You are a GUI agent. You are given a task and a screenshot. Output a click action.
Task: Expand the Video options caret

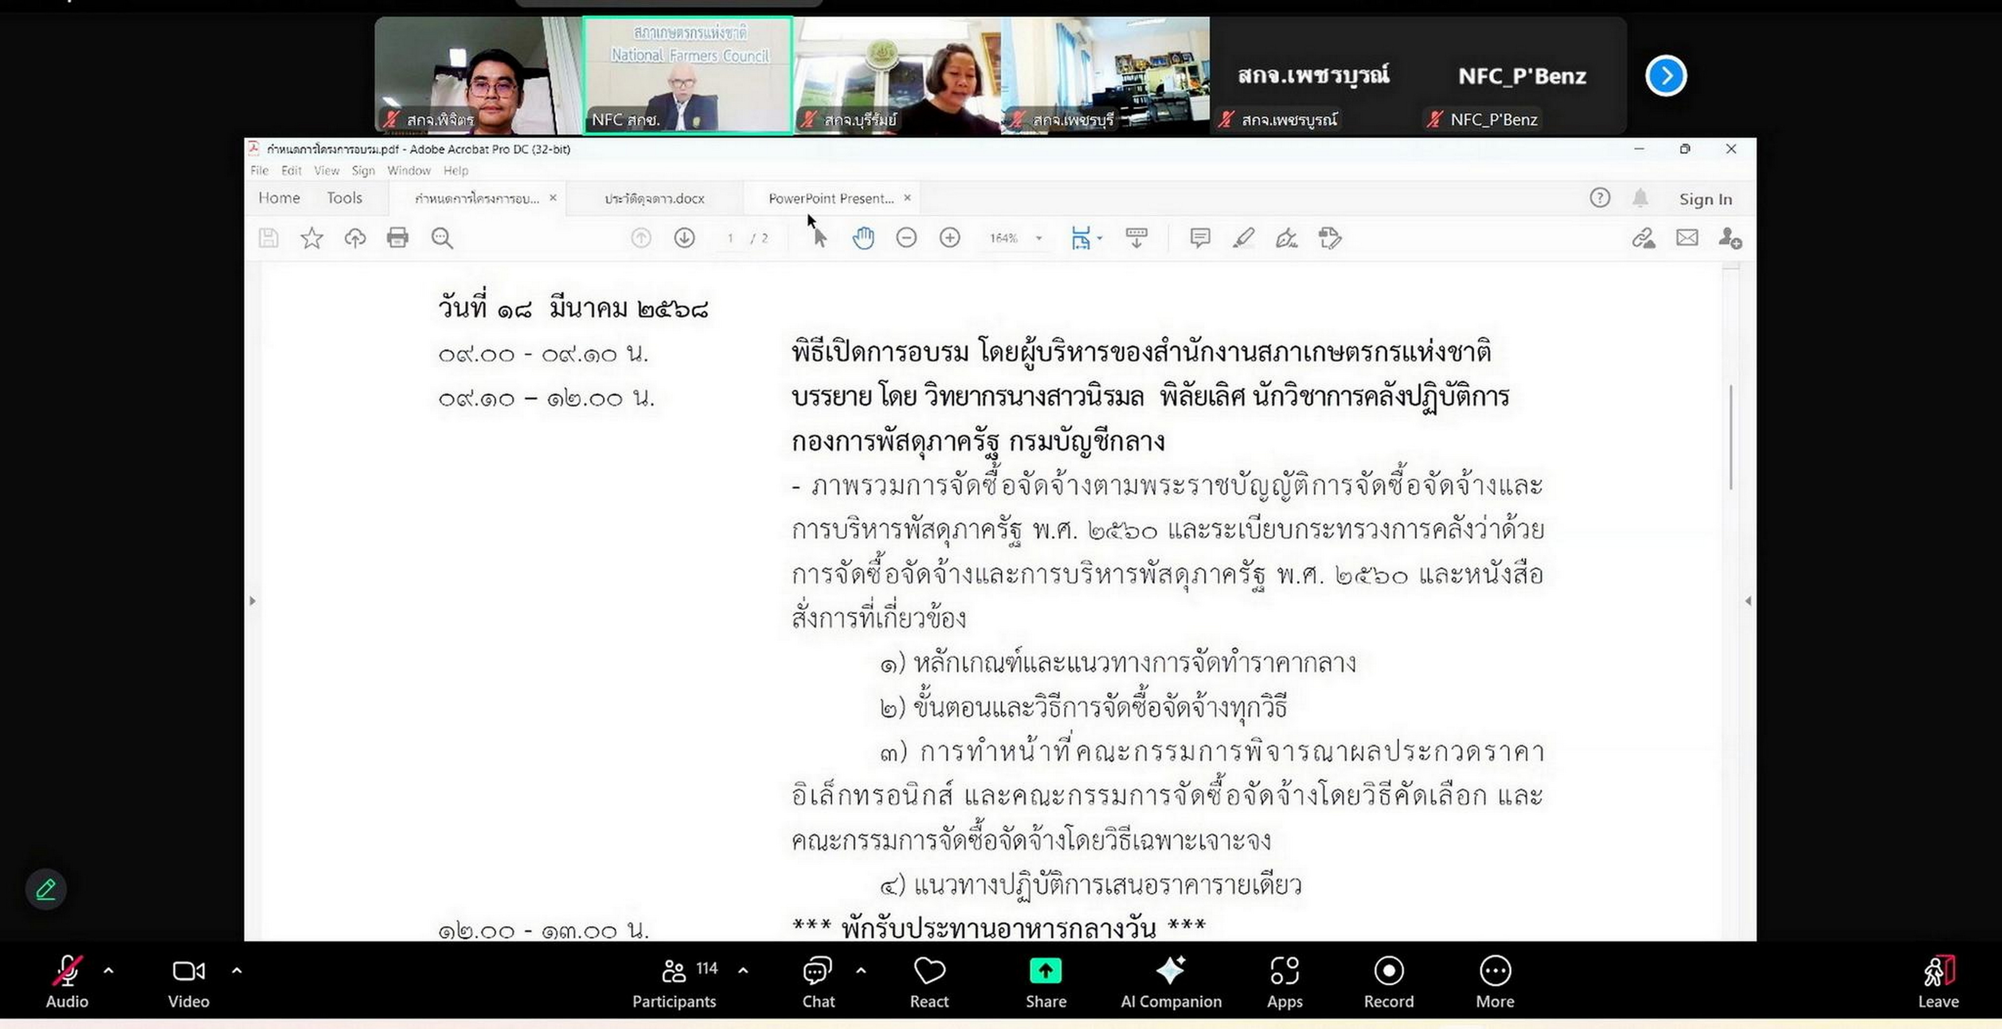237,970
